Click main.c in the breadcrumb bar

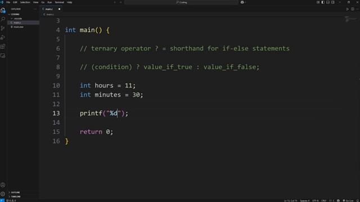coord(49,14)
